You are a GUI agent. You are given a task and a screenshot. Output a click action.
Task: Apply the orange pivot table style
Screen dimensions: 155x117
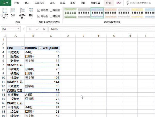pyautogui.click(x=111, y=13)
